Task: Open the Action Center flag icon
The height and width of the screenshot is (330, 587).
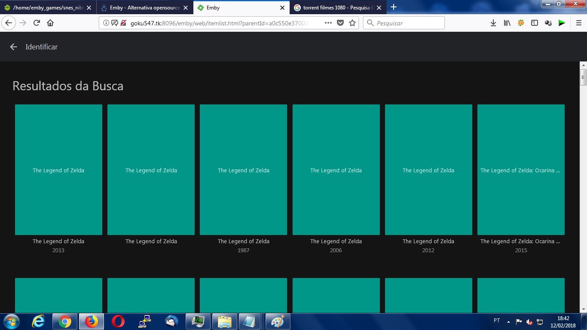Action: coord(519,321)
